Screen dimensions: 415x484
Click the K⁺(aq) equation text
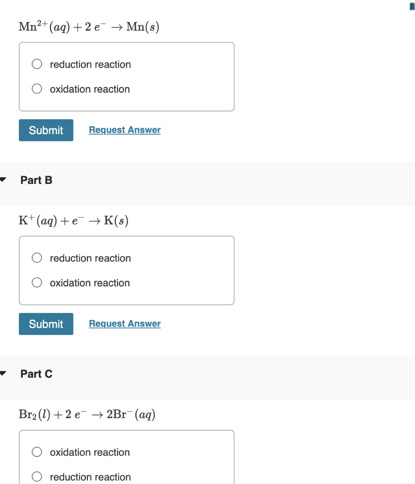click(73, 220)
